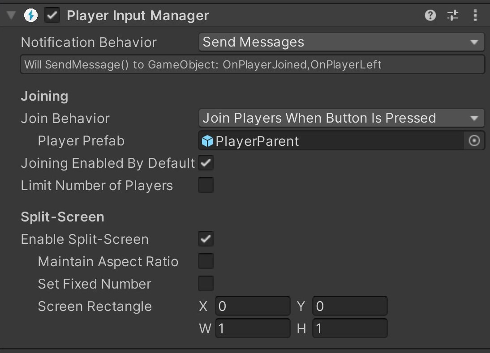This screenshot has height=353, width=490.
Task: Click the Joining Enabled By Default label
Action: [x=108, y=163]
